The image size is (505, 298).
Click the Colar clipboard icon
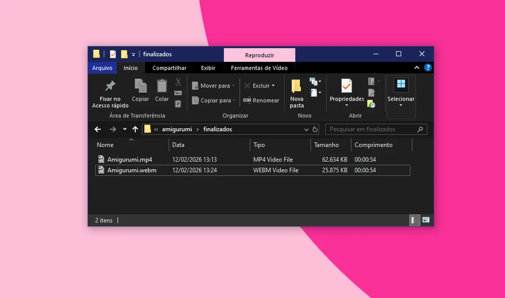click(x=162, y=86)
